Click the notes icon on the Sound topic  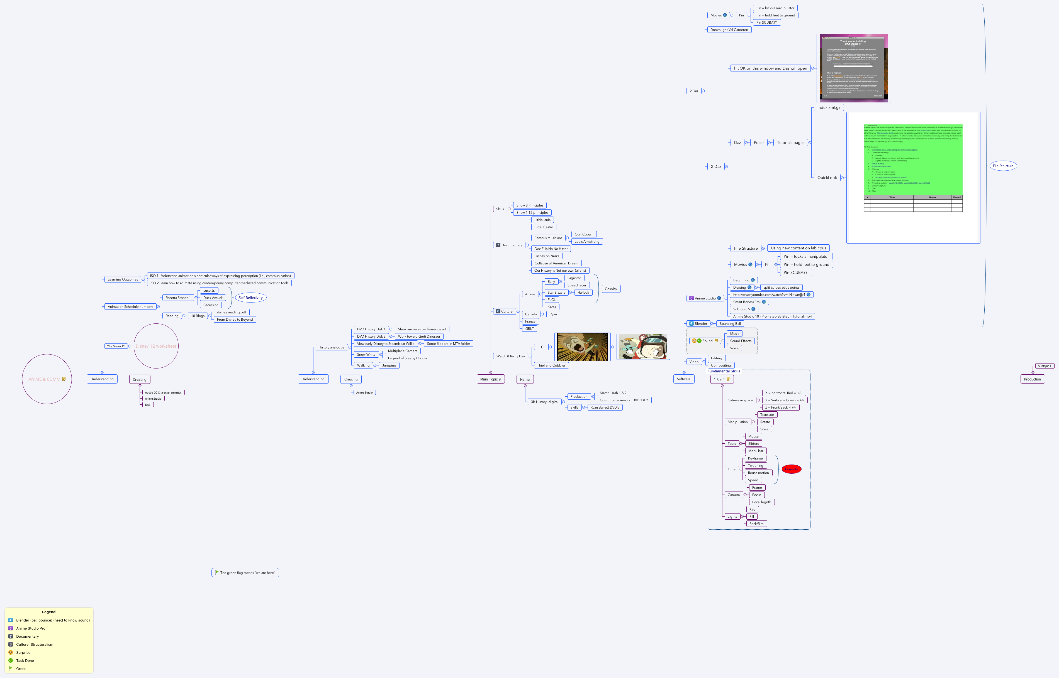pyautogui.click(x=717, y=341)
